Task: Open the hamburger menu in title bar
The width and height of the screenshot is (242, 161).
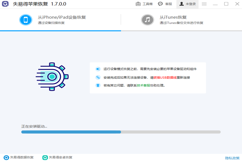Action: [204, 4]
